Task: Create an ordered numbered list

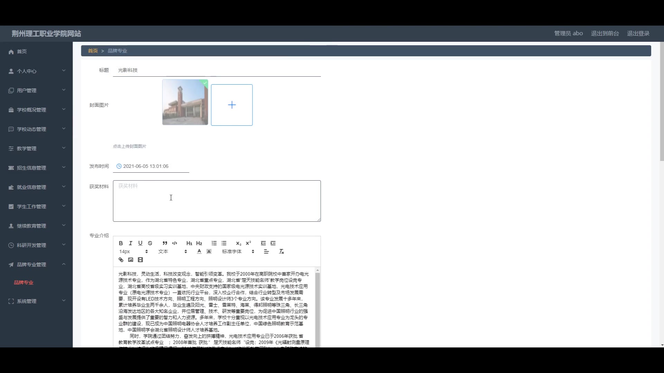Action: 214,243
